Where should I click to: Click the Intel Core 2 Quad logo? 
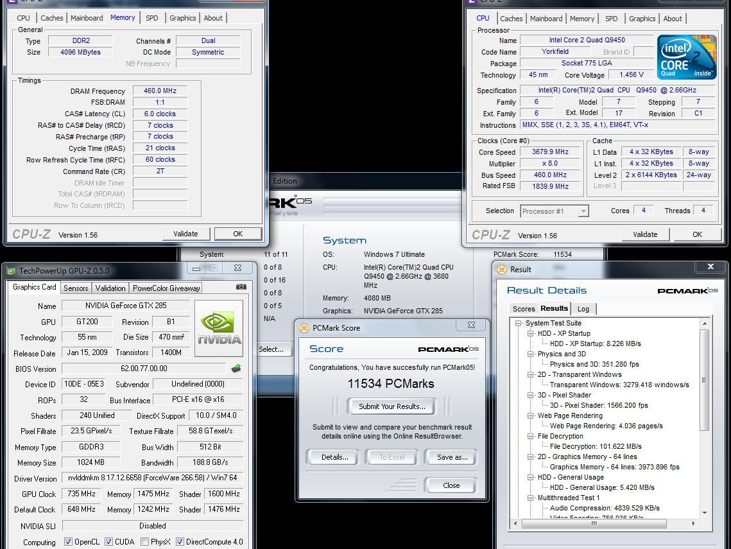click(x=687, y=57)
